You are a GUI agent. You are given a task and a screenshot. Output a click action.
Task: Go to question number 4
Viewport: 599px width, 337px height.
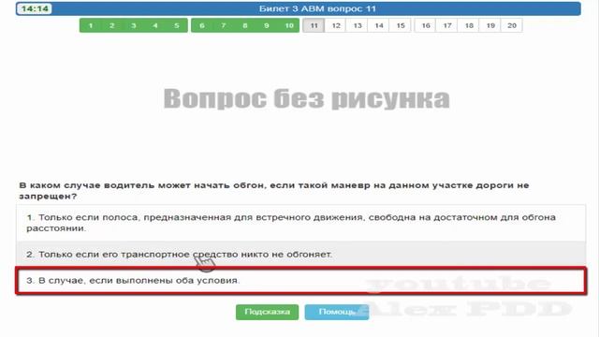click(155, 25)
